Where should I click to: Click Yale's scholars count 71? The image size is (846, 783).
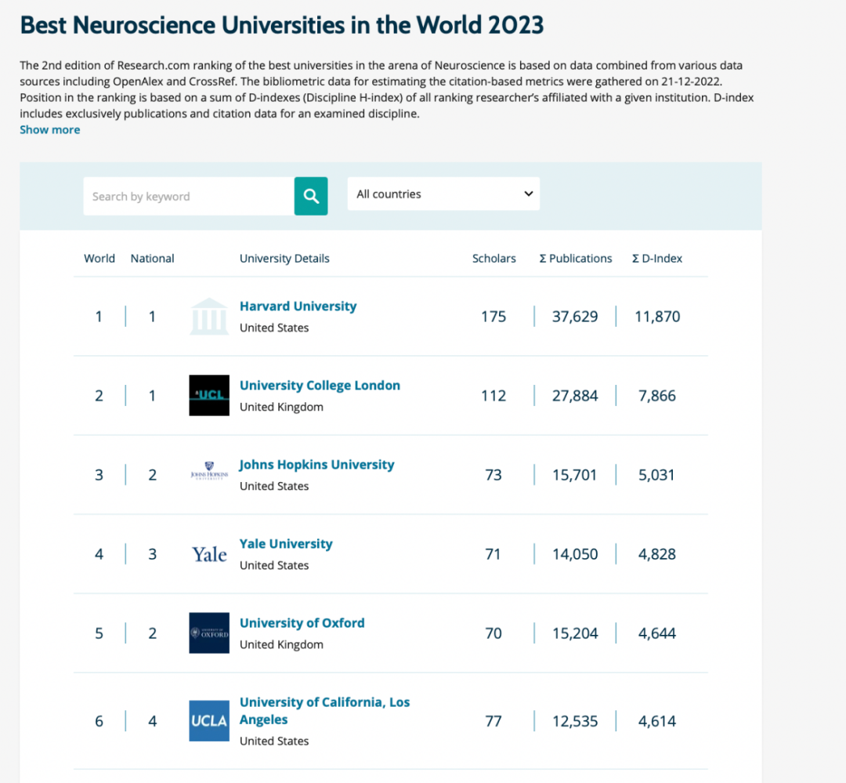(493, 554)
